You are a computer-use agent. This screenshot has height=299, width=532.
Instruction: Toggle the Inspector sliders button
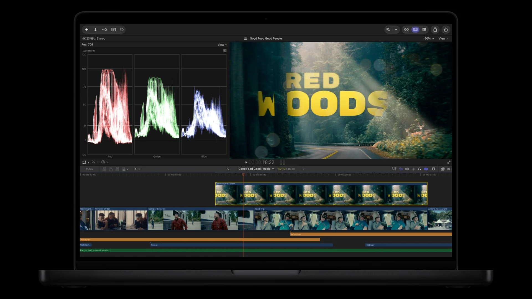tap(424, 30)
